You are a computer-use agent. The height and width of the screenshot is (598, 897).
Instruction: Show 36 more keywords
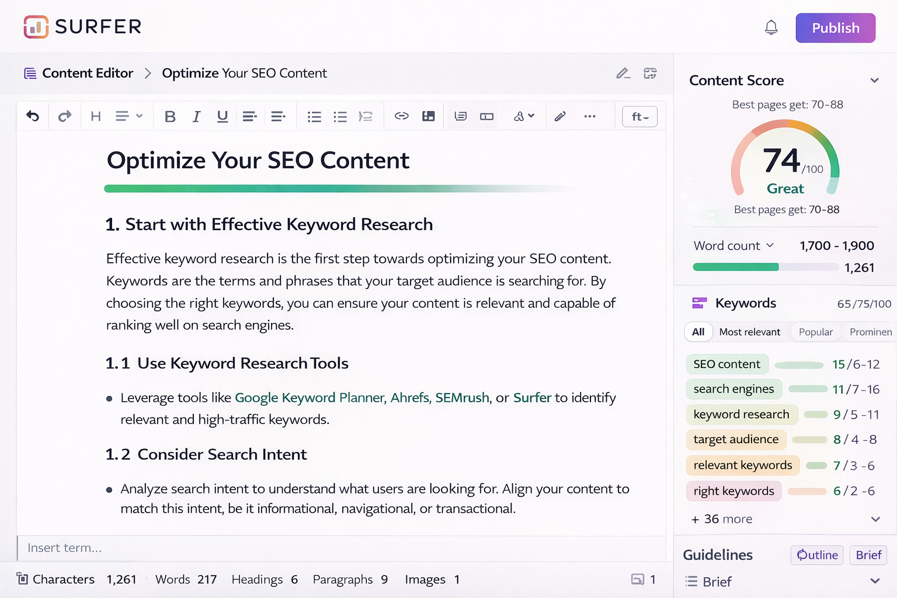click(722, 519)
